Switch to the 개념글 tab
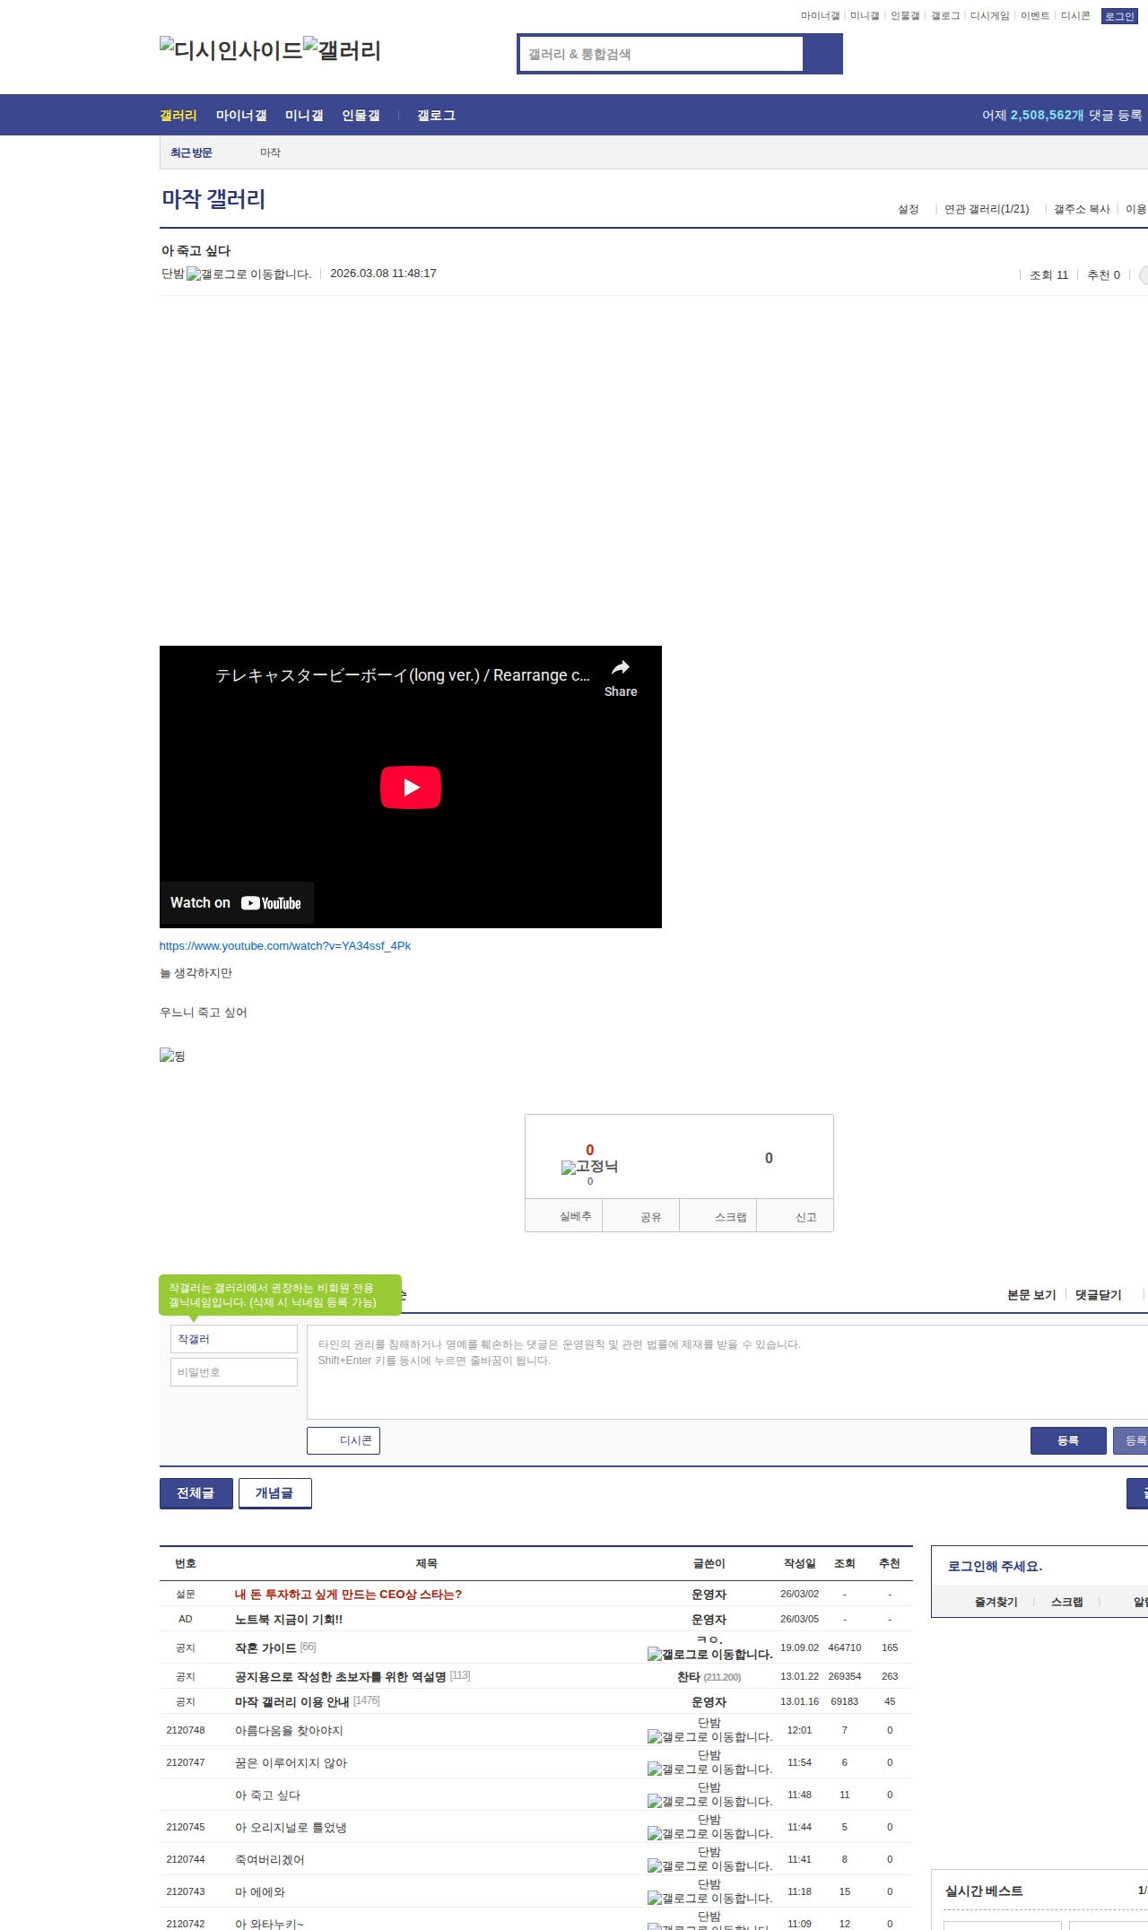Screen dimensions: 1148x1930 (x=274, y=1493)
